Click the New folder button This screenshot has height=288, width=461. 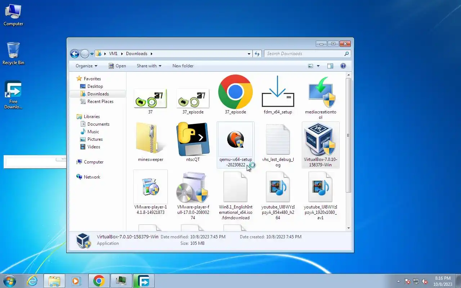(183, 66)
